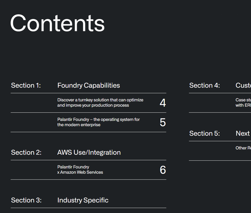Open the "Discover a turnkey solution" entry
The image size is (251, 213).
[100, 103]
